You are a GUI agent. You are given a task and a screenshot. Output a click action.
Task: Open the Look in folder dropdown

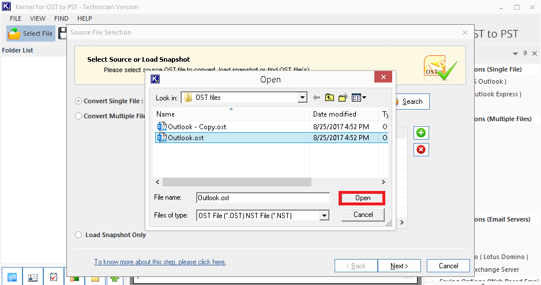[x=302, y=97]
